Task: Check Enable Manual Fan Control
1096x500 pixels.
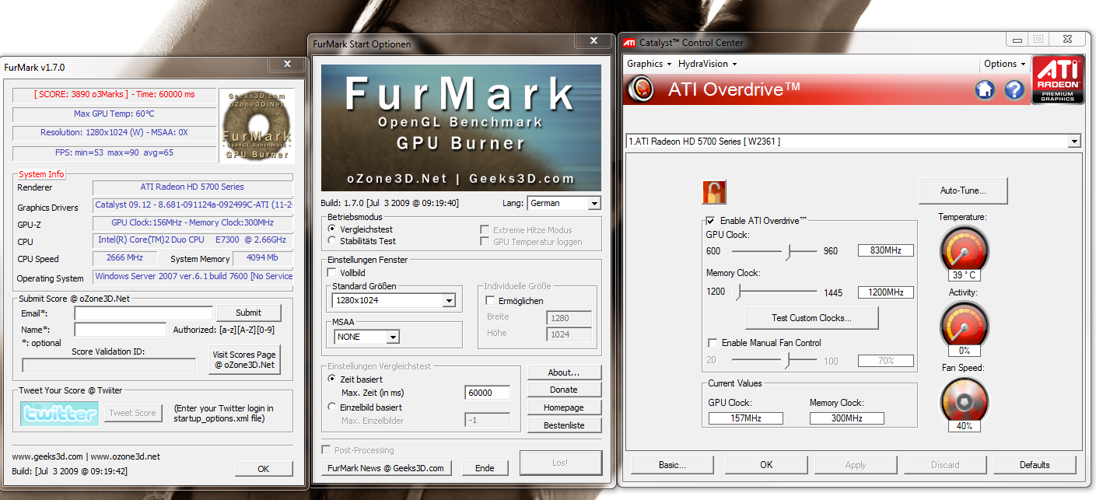Action: pos(713,343)
